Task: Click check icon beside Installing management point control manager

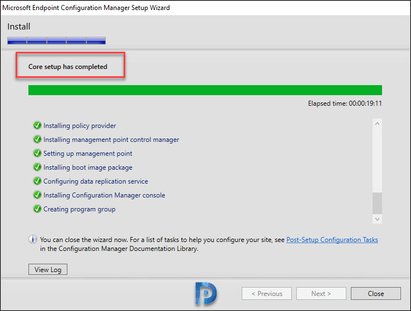Action: pos(37,139)
